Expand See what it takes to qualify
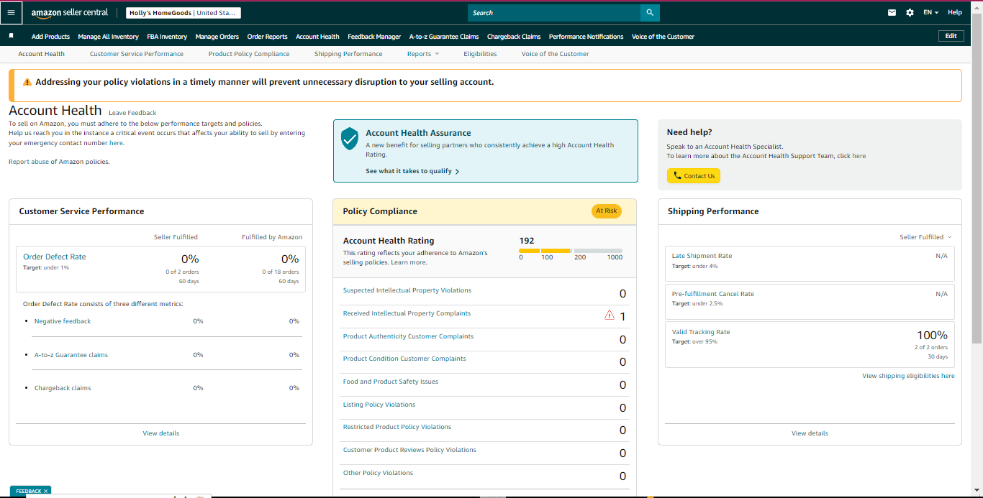This screenshot has width=983, height=498. (x=412, y=171)
